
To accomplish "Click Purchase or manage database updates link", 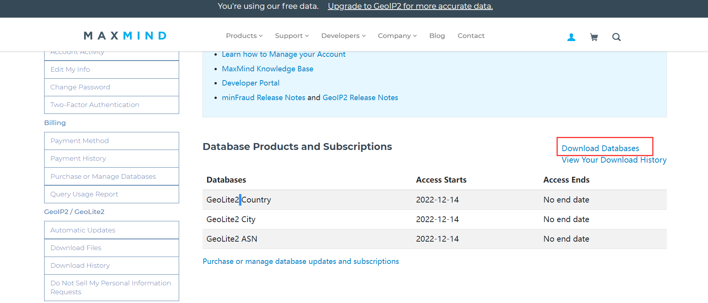I will (x=301, y=261).
